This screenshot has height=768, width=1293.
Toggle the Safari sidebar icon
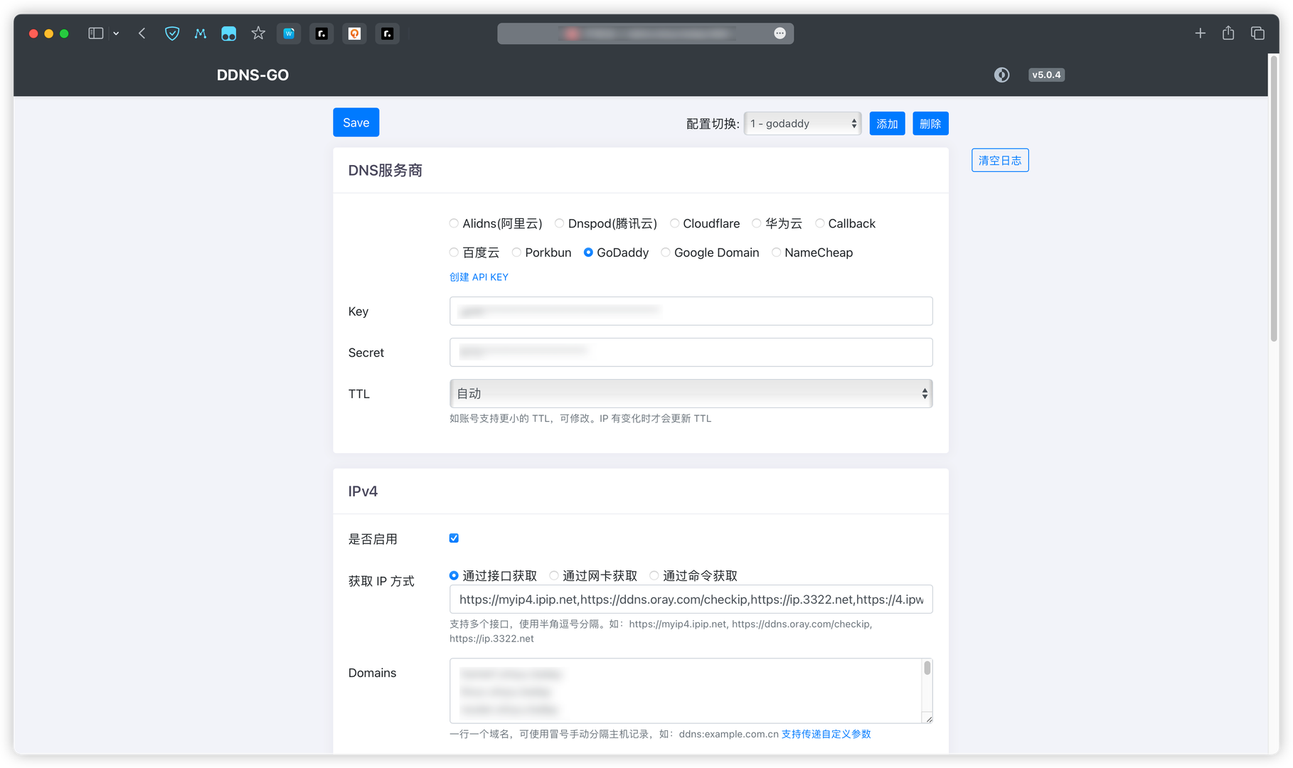(x=96, y=33)
